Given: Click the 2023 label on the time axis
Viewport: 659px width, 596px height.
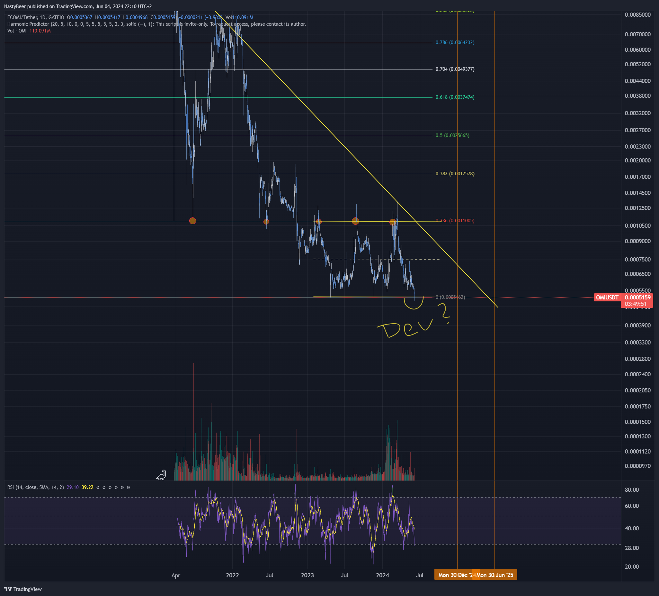Looking at the screenshot, I should click(x=307, y=575).
